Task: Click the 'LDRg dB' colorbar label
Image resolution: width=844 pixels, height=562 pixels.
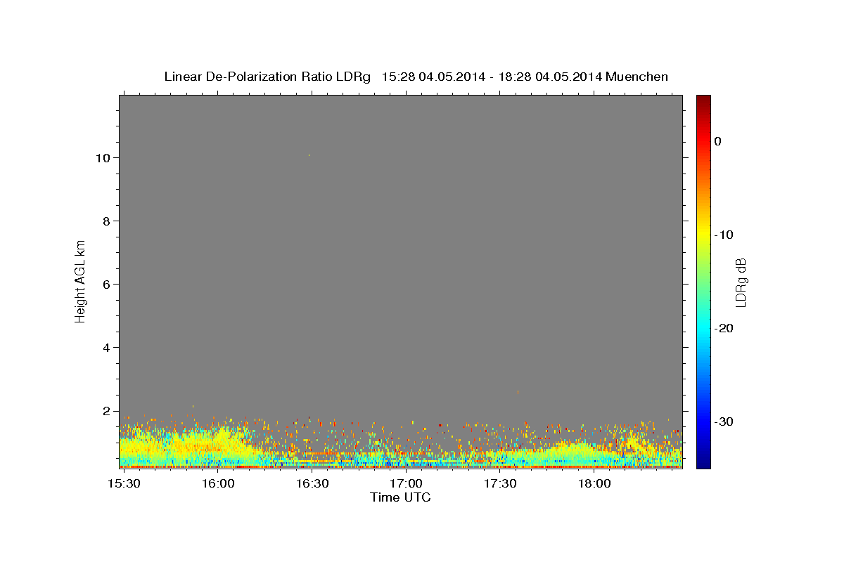Action: click(x=741, y=282)
